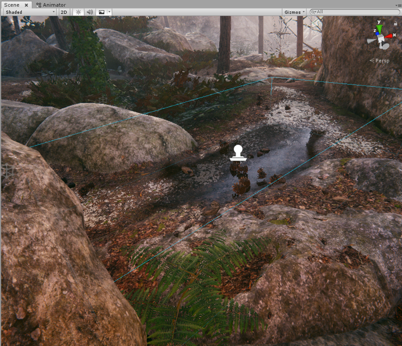The image size is (402, 346).
Task: Toggle the scene gizmo rotation lock
Action: 395,24
